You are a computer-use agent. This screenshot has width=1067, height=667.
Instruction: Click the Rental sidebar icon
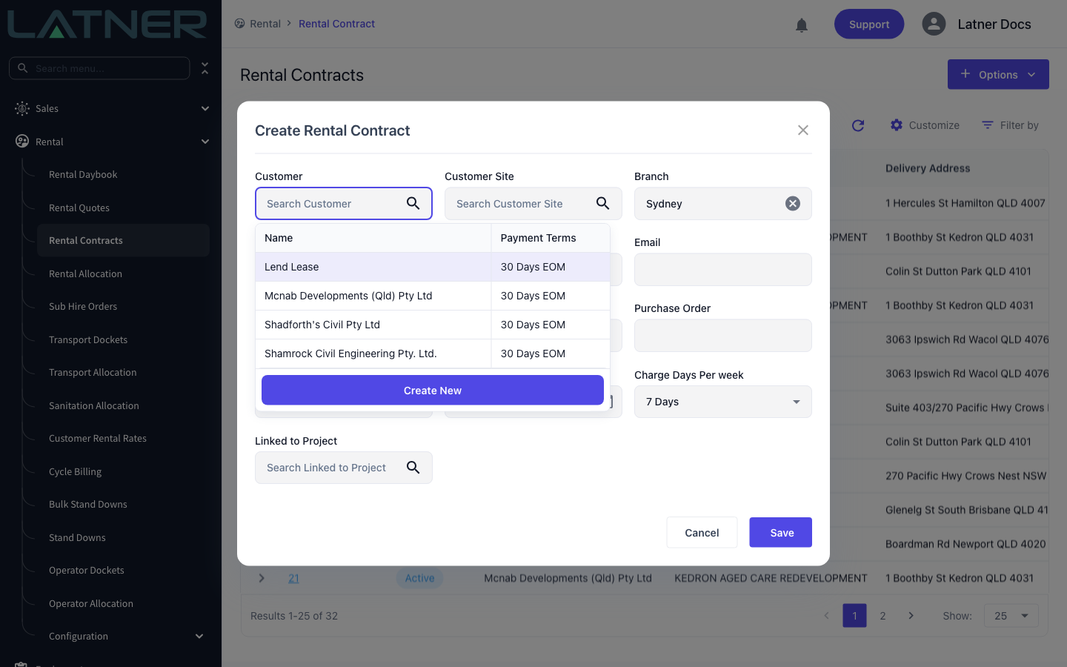[22, 142]
